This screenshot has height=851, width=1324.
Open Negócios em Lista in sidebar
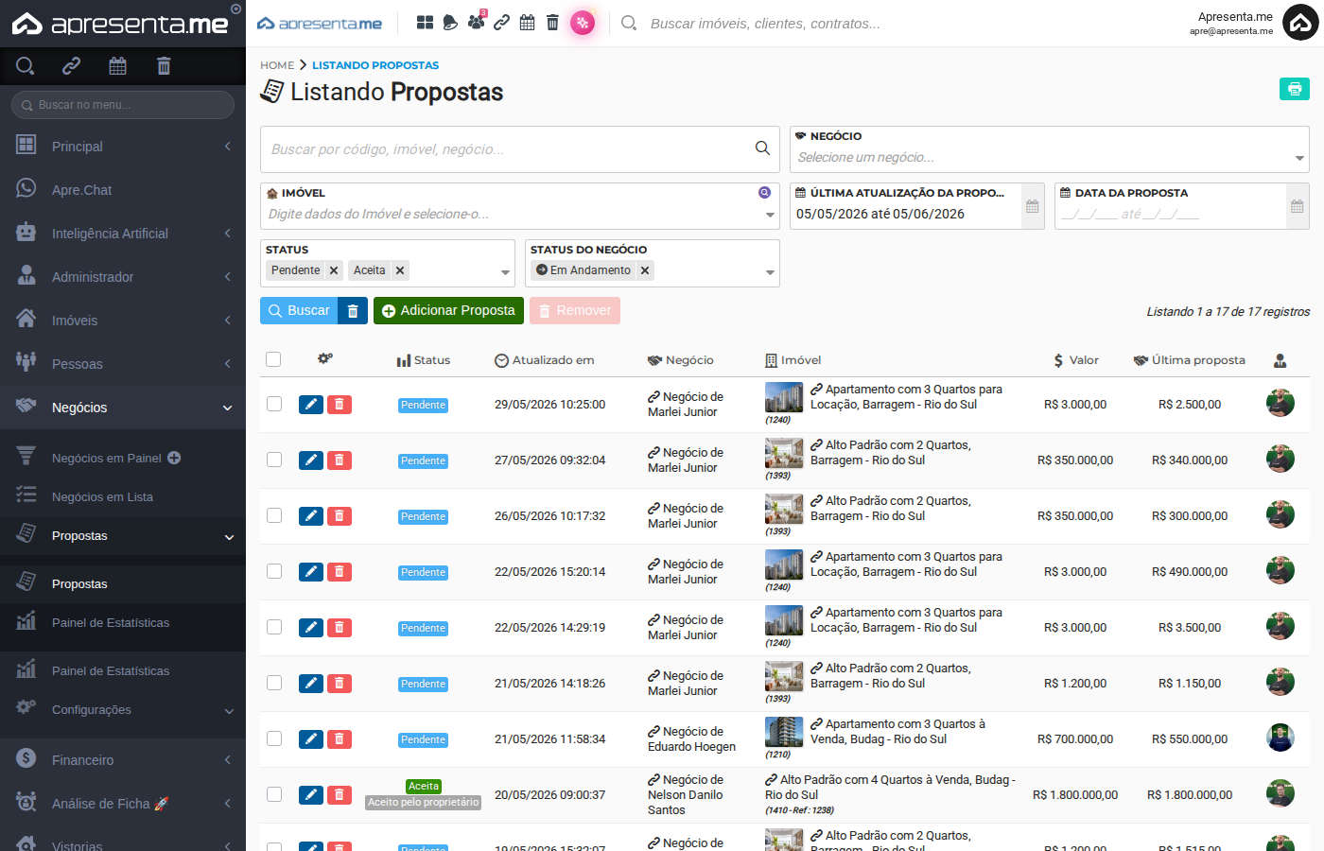coord(123,496)
